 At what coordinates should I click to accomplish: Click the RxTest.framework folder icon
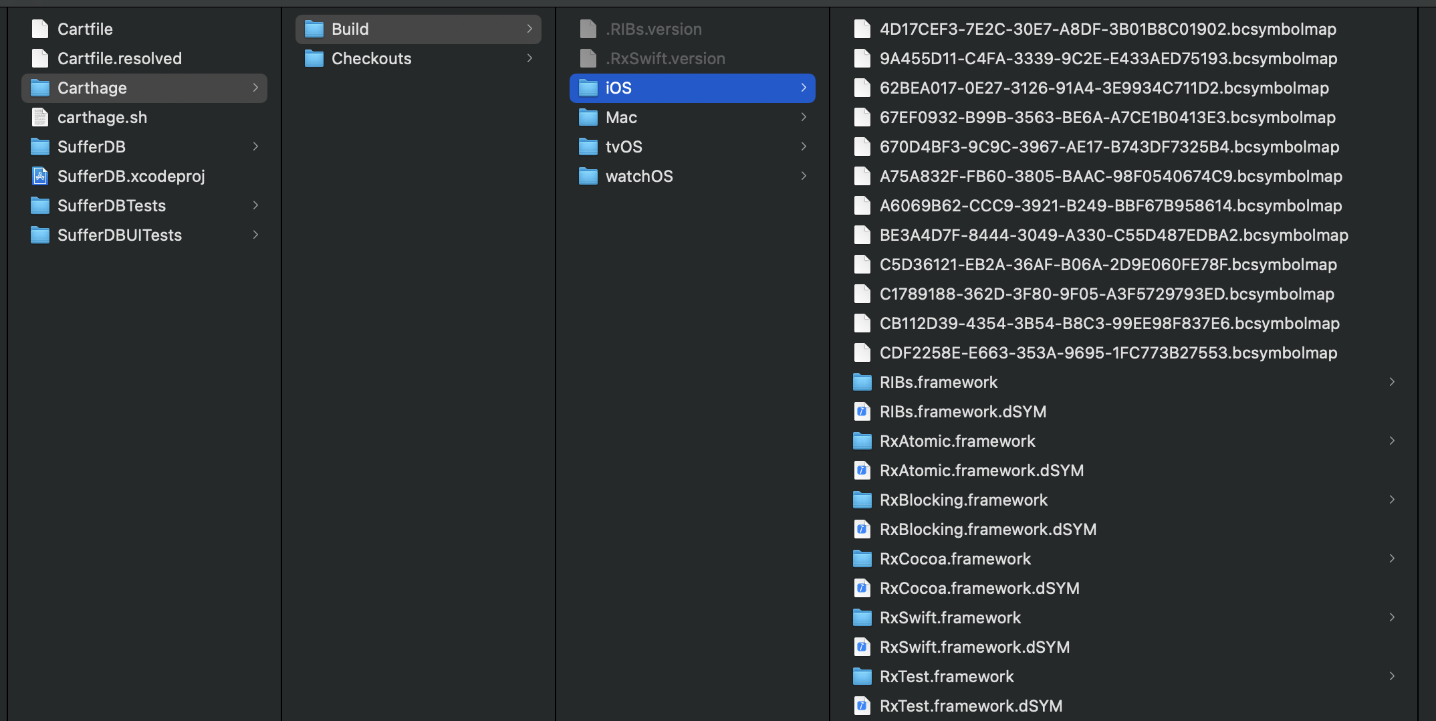[x=862, y=676]
